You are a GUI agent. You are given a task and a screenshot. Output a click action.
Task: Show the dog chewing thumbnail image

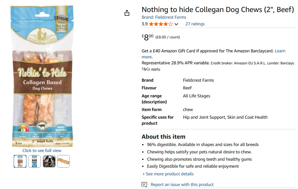tap(49, 161)
